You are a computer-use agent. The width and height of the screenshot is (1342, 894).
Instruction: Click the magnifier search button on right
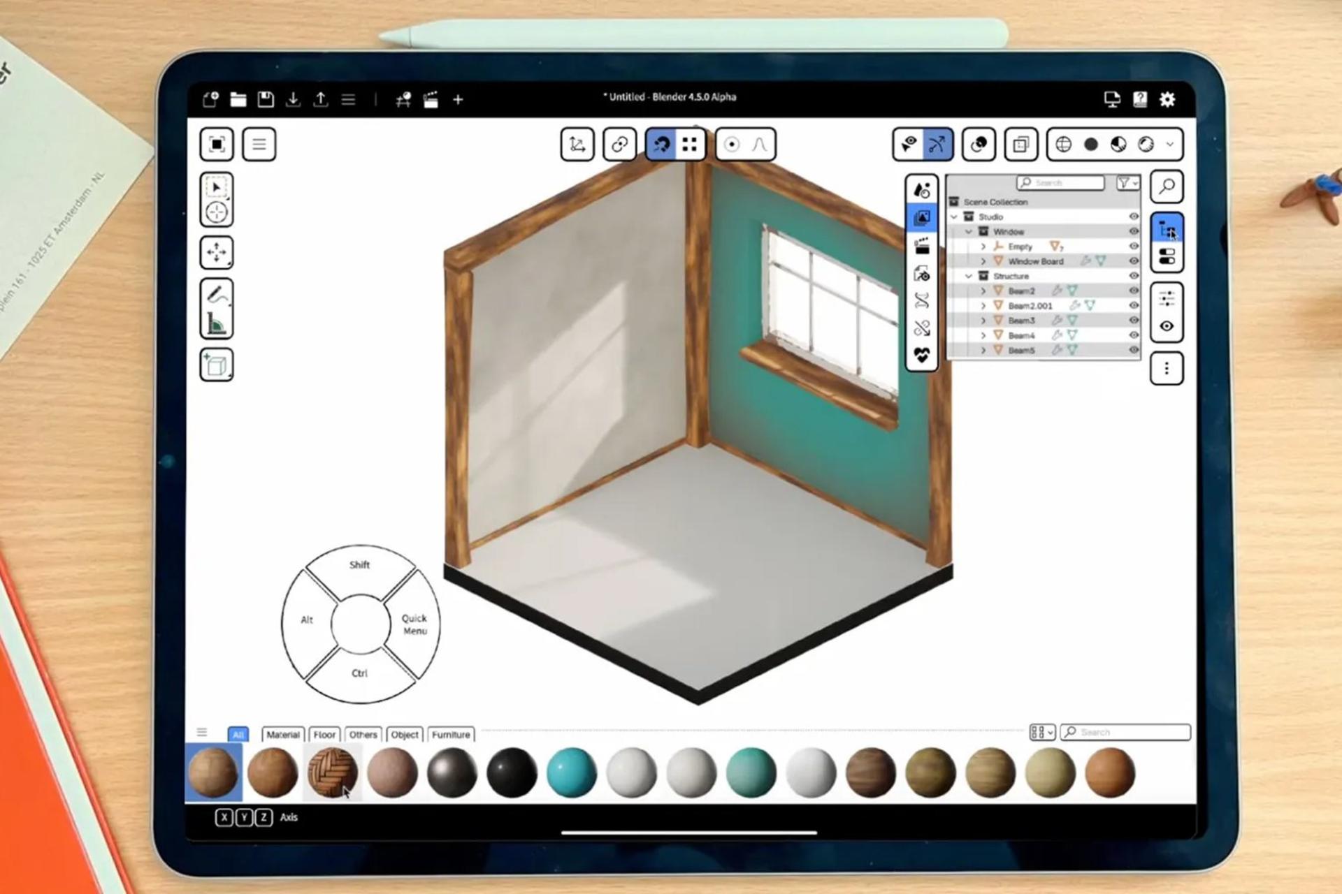(x=1167, y=186)
